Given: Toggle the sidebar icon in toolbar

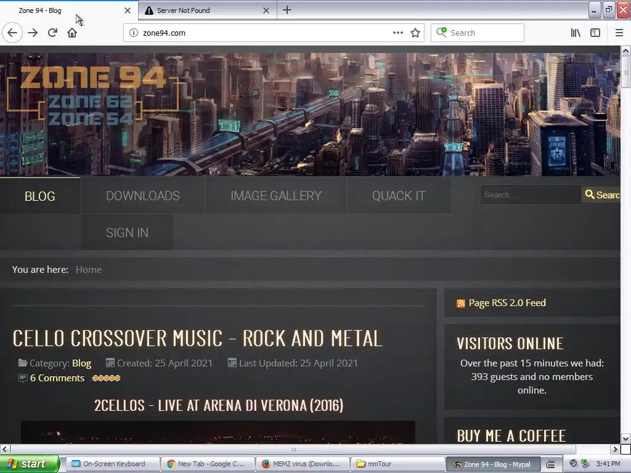Looking at the screenshot, I should tap(595, 33).
